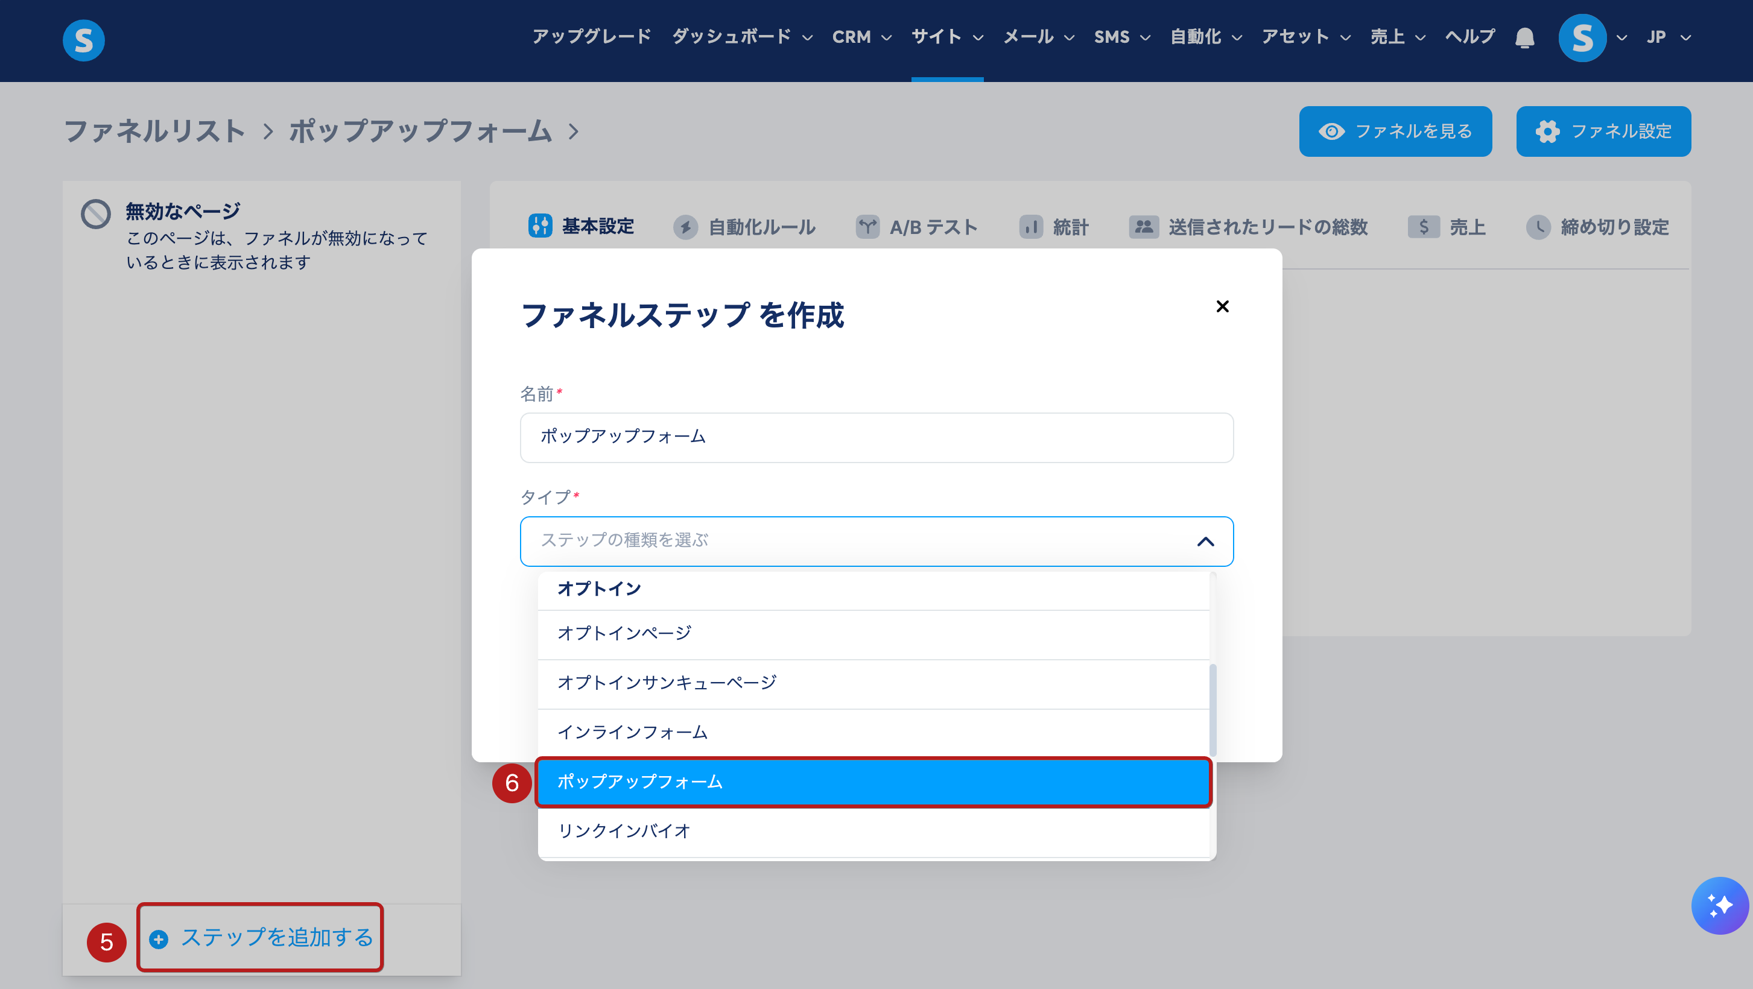Viewport: 1753px width, 989px height.
Task: Select ポップアップフォーム from type list
Action: click(873, 782)
